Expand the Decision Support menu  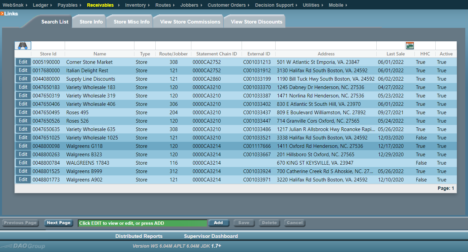coord(274,5)
